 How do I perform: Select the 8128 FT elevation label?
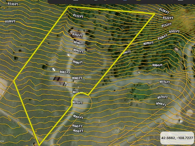[x=164, y=11]
